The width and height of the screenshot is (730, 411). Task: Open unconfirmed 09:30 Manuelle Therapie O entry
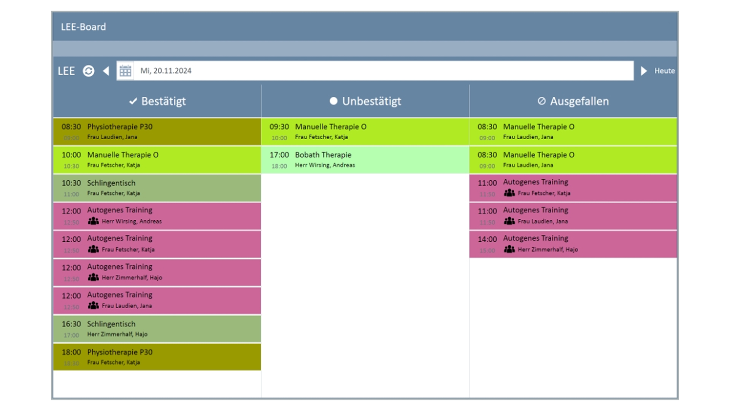click(365, 132)
